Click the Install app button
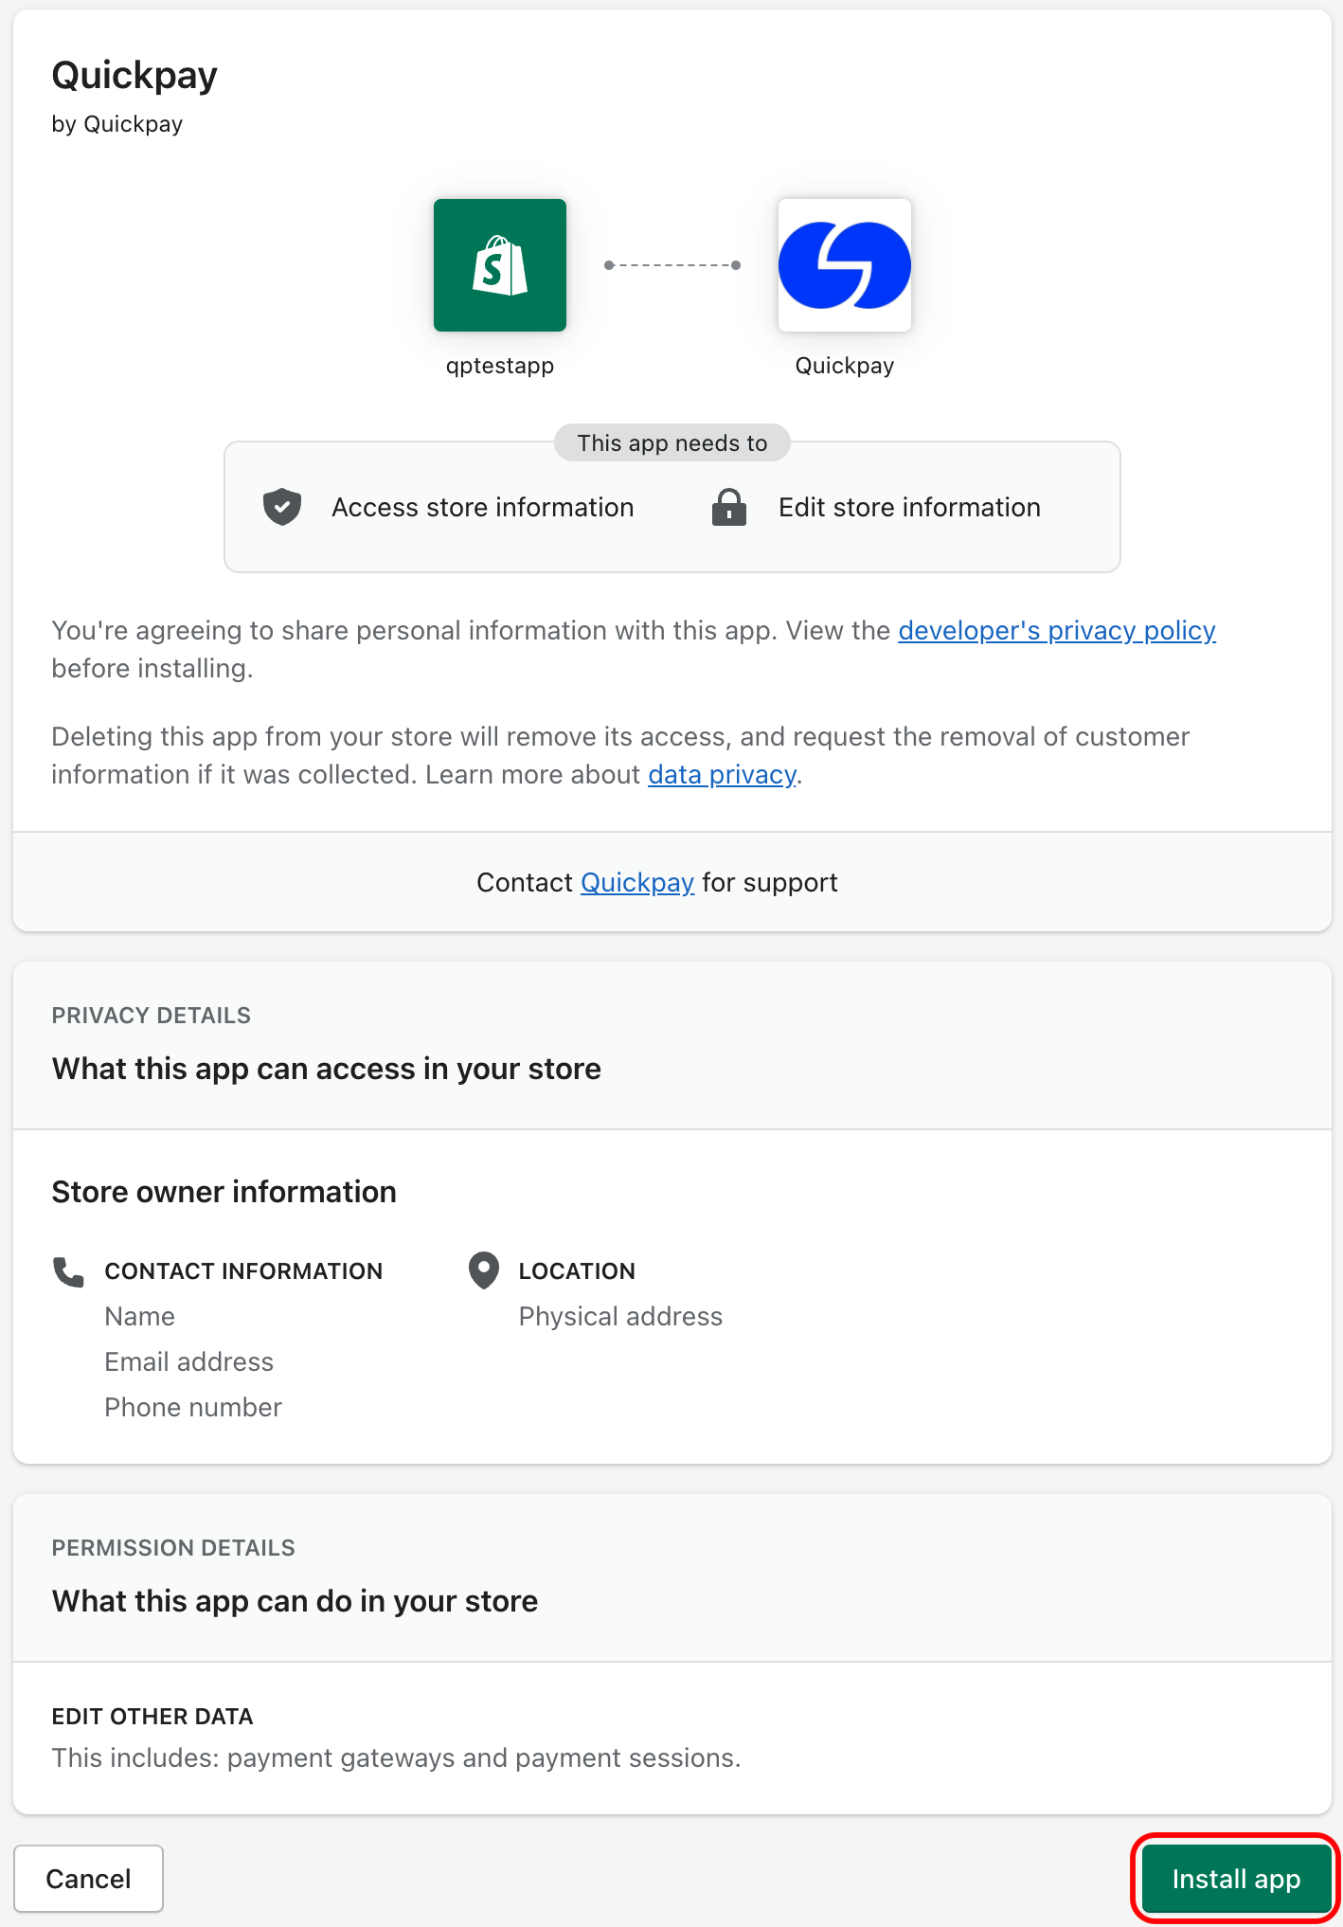 [x=1236, y=1879]
